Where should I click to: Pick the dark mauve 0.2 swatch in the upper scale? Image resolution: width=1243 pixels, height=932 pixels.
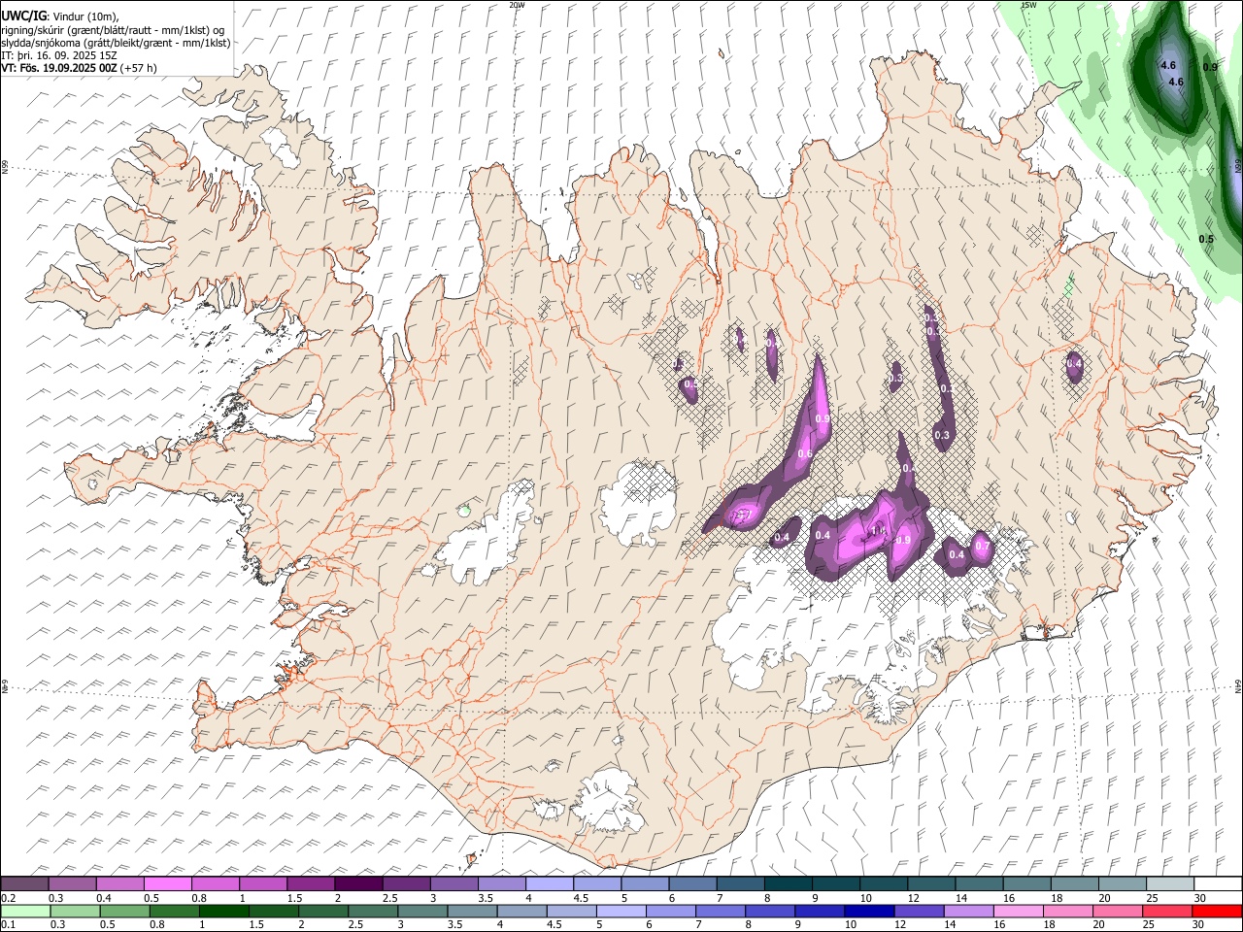coord(24,883)
